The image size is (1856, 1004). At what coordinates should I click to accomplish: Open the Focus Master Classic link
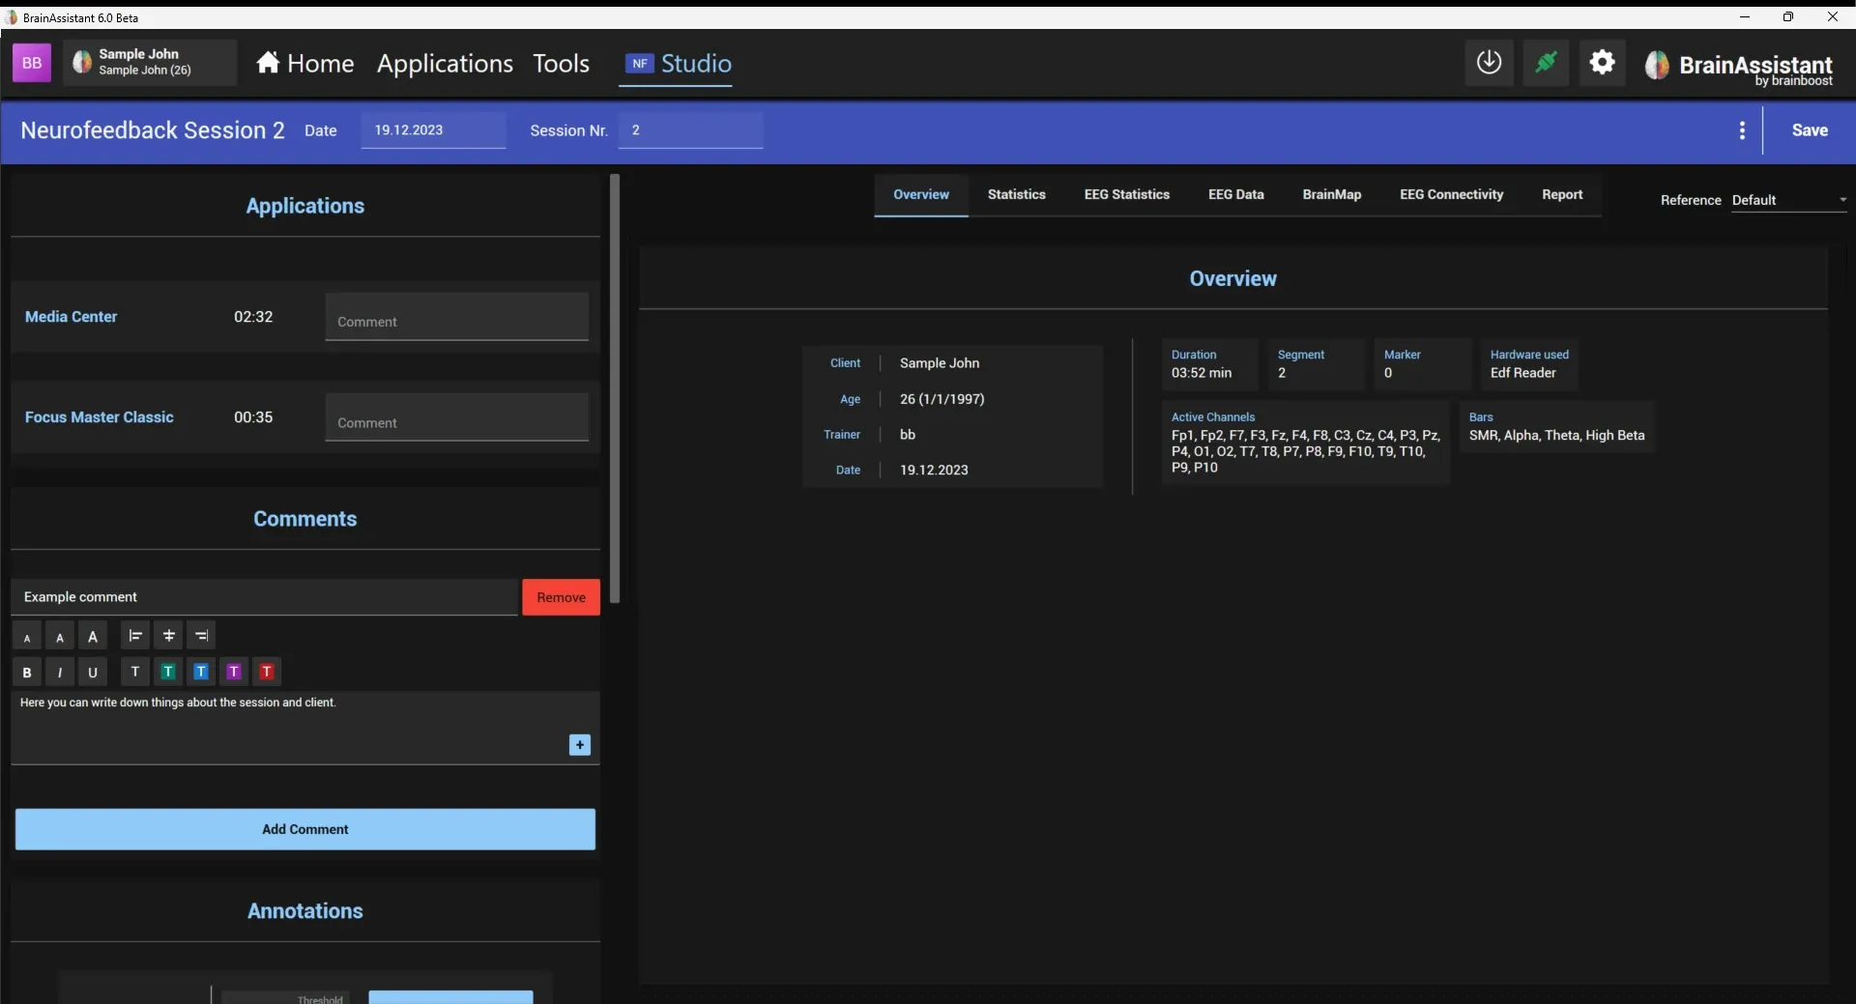[99, 417]
